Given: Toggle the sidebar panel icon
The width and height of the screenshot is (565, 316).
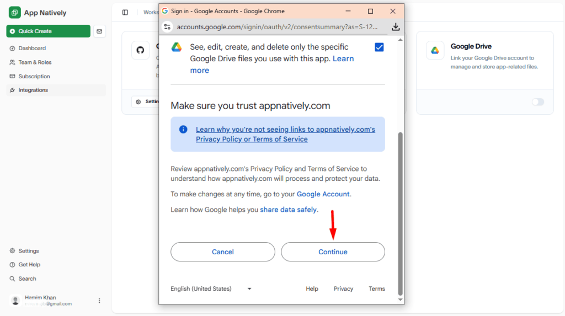Looking at the screenshot, I should coord(125,12).
